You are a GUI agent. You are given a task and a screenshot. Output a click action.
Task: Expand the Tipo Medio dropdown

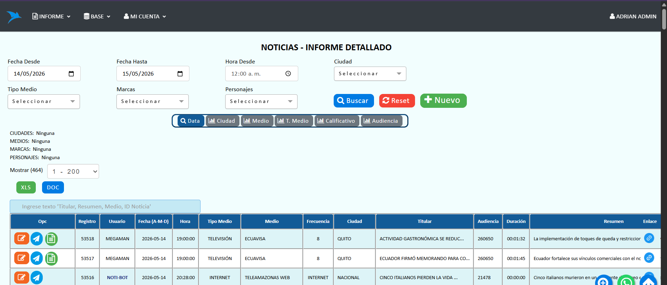(x=44, y=102)
